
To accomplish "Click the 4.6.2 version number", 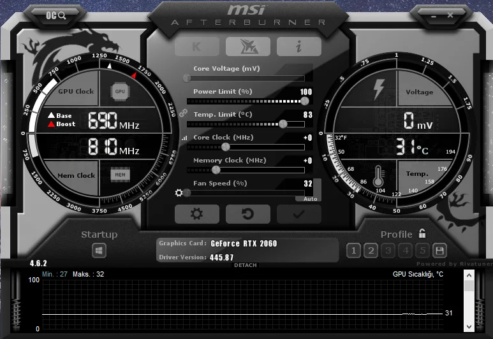I will [38, 263].
